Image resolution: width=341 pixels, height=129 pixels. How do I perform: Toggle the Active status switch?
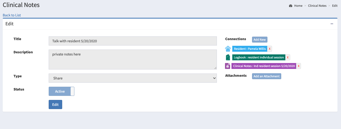(61, 91)
